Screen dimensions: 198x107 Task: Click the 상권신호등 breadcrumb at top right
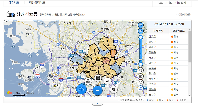184,14
